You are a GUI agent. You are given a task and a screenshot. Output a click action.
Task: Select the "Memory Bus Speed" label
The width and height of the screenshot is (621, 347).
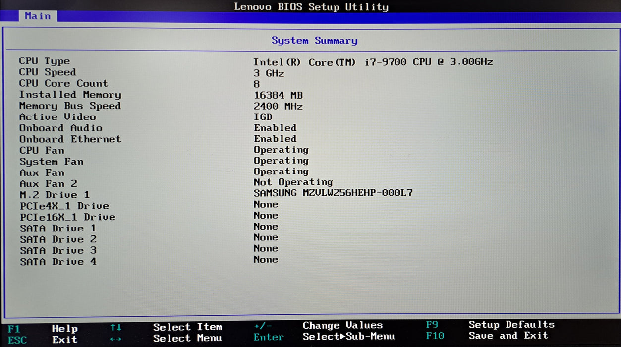click(x=70, y=106)
